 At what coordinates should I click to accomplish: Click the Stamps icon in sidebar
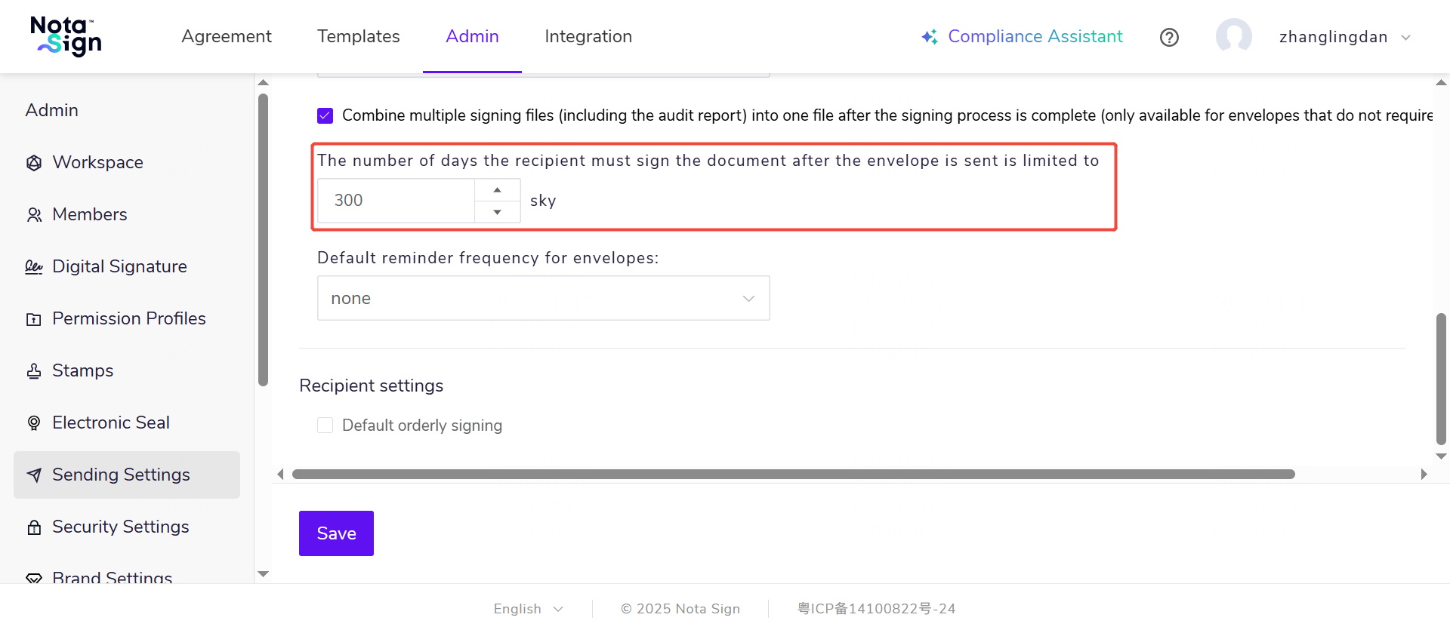(34, 371)
